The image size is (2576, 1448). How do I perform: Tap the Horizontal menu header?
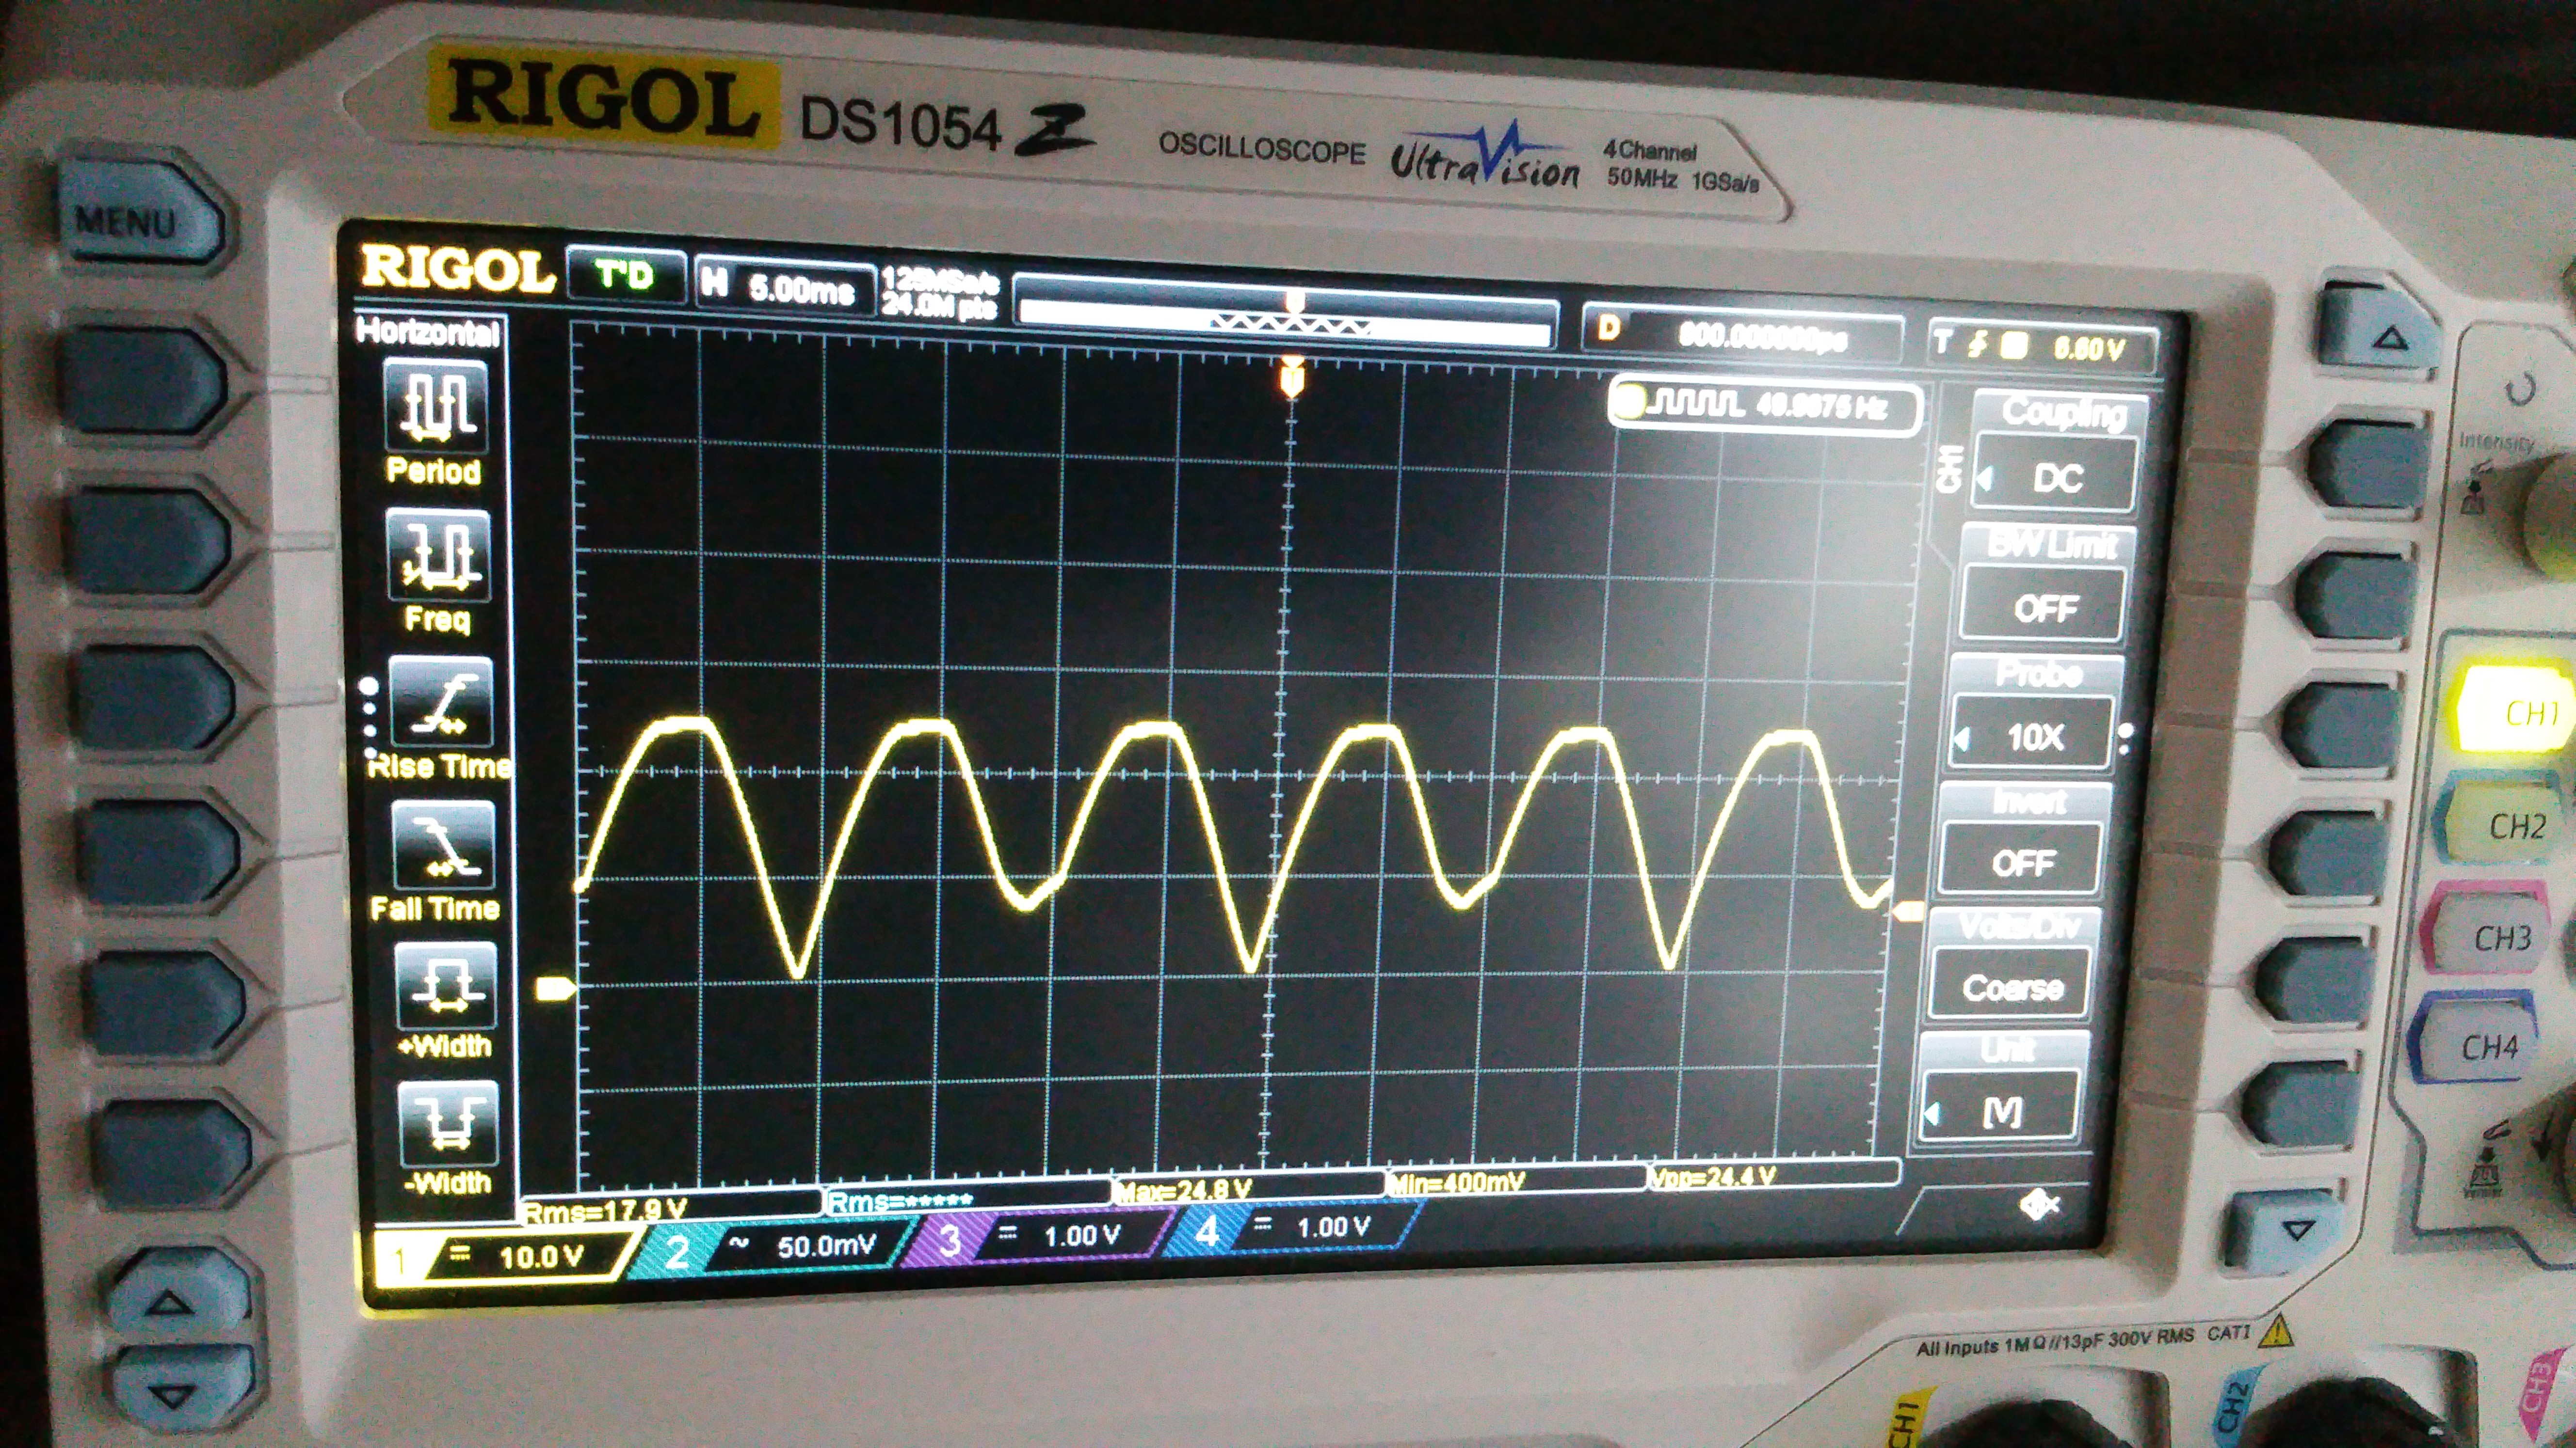[x=428, y=331]
